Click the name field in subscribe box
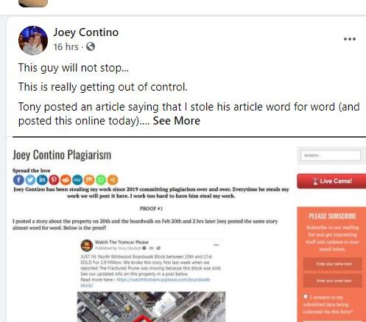 (333, 264)
